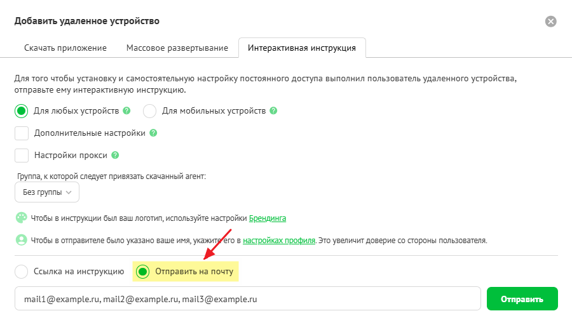Image resolution: width=572 pixels, height=325 pixels.
Task: Select 'Отправить на почту' radio option
Action: [x=144, y=272]
